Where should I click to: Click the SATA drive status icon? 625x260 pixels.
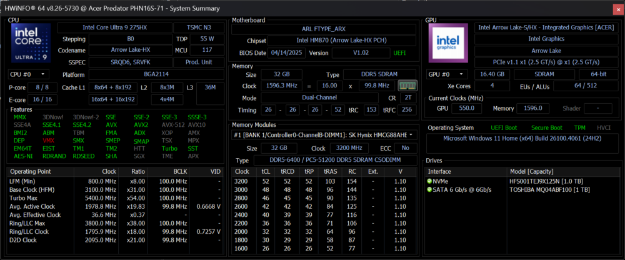[x=429, y=190]
